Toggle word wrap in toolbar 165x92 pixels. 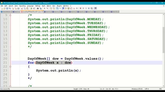(x=57, y=8)
